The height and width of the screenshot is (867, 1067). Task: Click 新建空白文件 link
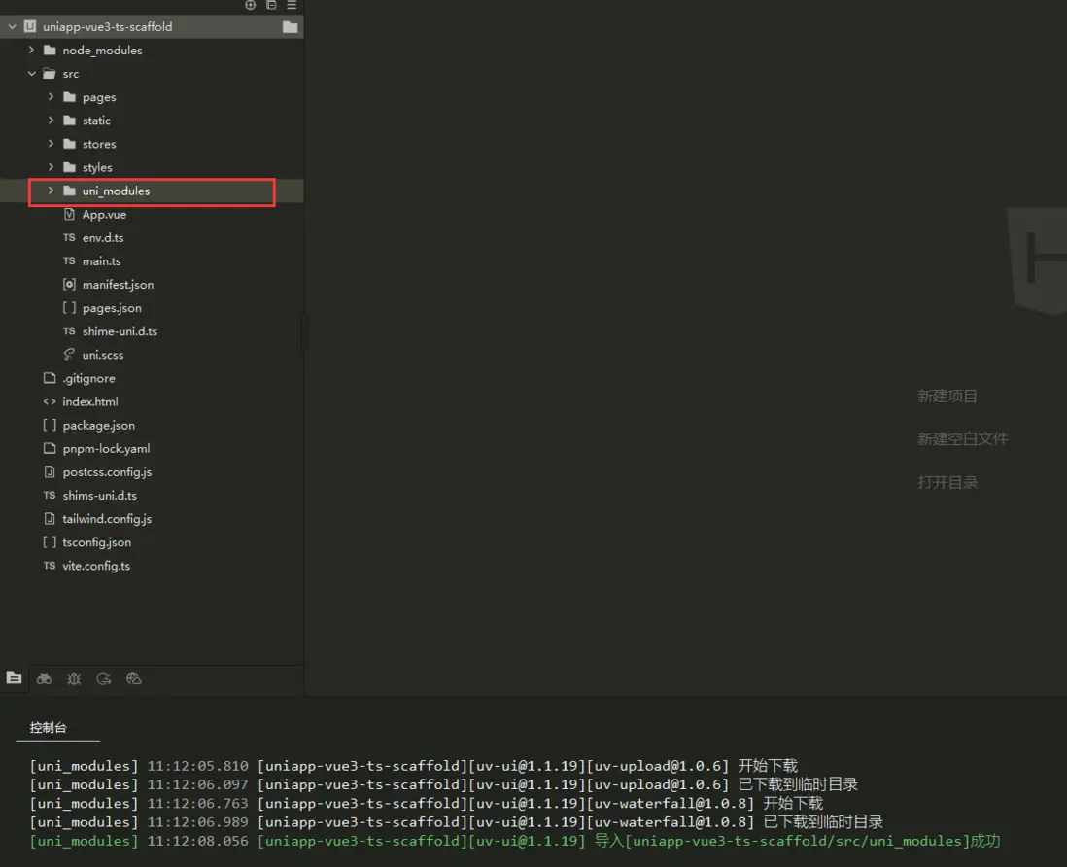[x=962, y=439]
